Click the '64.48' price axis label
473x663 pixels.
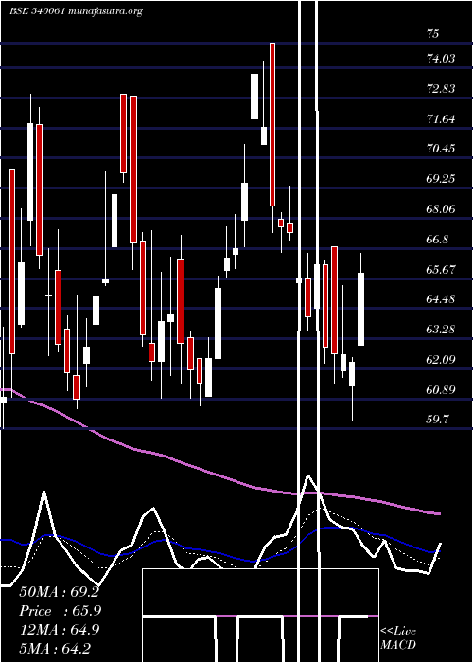[441, 299]
